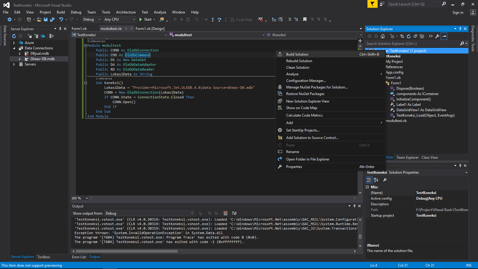The image size is (478, 269).
Task: Pin the Solution Explorer panel
Action: [460, 29]
